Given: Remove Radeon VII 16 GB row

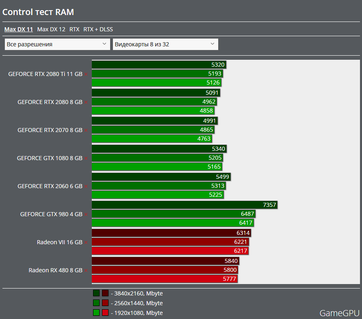Looking at the screenshot, I should tap(86, 242).
